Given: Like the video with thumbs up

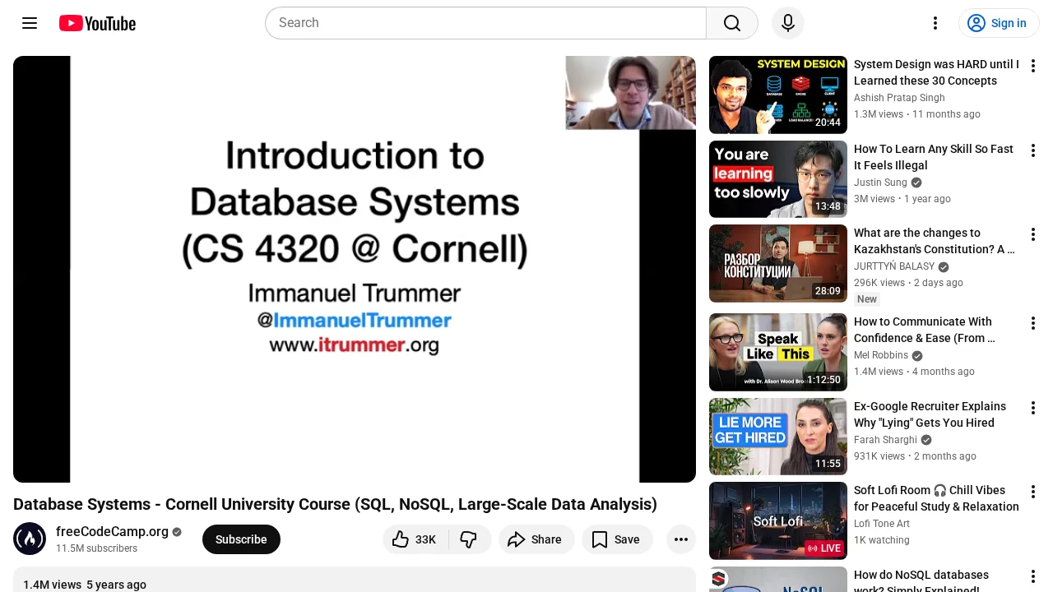Looking at the screenshot, I should (415, 539).
